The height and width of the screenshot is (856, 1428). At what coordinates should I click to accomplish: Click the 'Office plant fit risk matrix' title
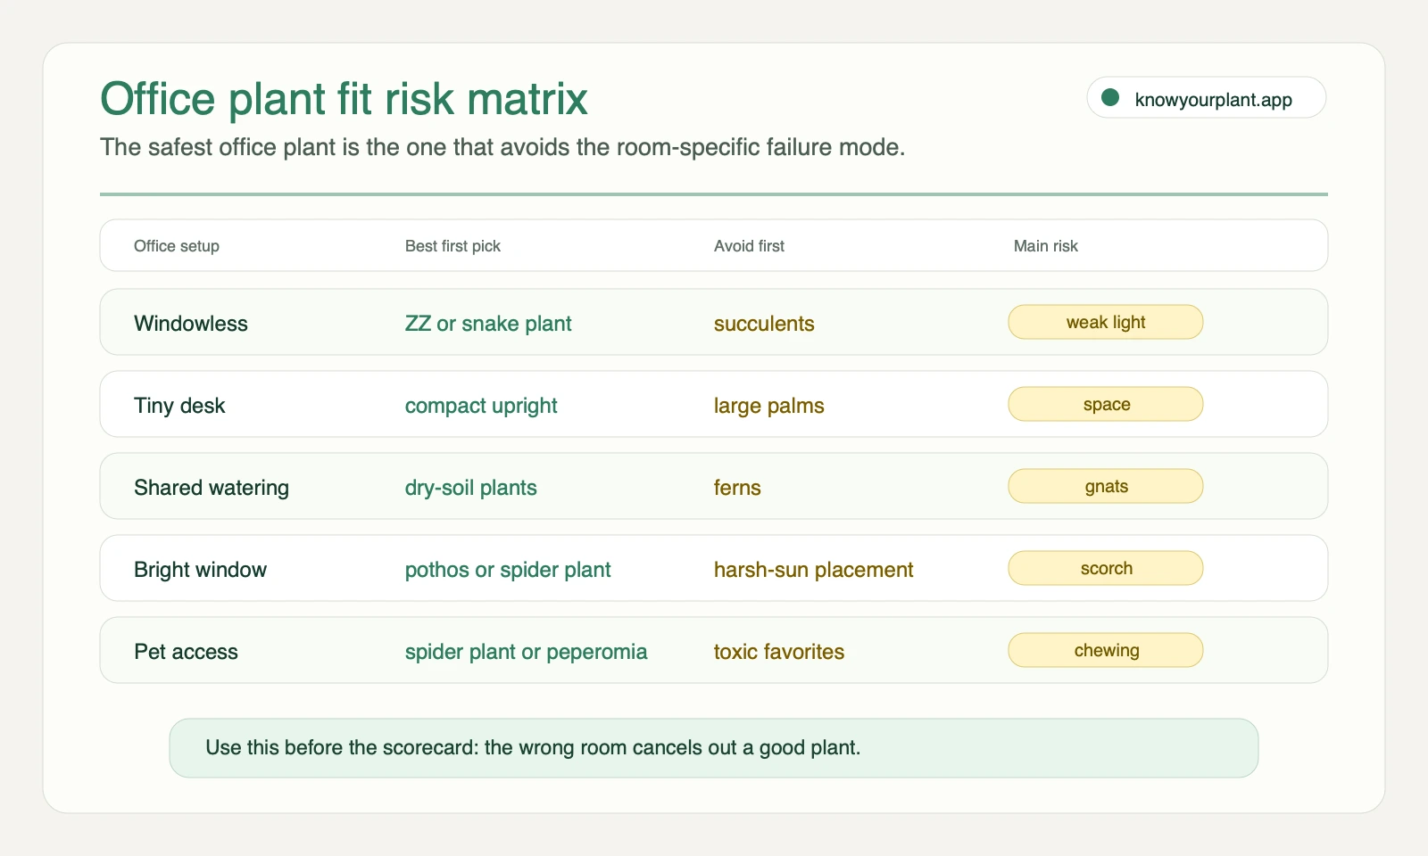coord(344,98)
